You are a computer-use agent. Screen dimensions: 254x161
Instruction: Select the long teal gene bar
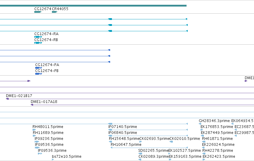coord(93,6)
